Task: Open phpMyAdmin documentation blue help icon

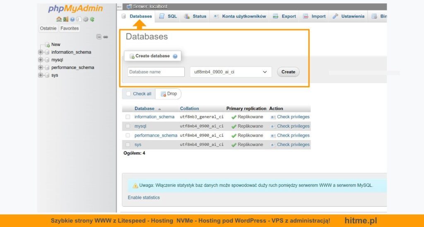Action: pyautogui.click(x=72, y=19)
